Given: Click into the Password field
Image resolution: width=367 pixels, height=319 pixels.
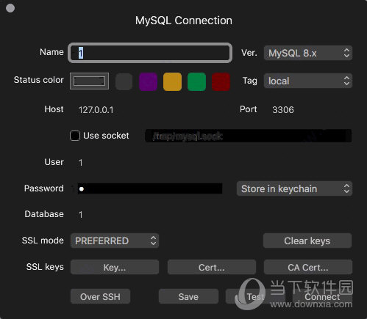Looking at the screenshot, I should click(x=150, y=188).
